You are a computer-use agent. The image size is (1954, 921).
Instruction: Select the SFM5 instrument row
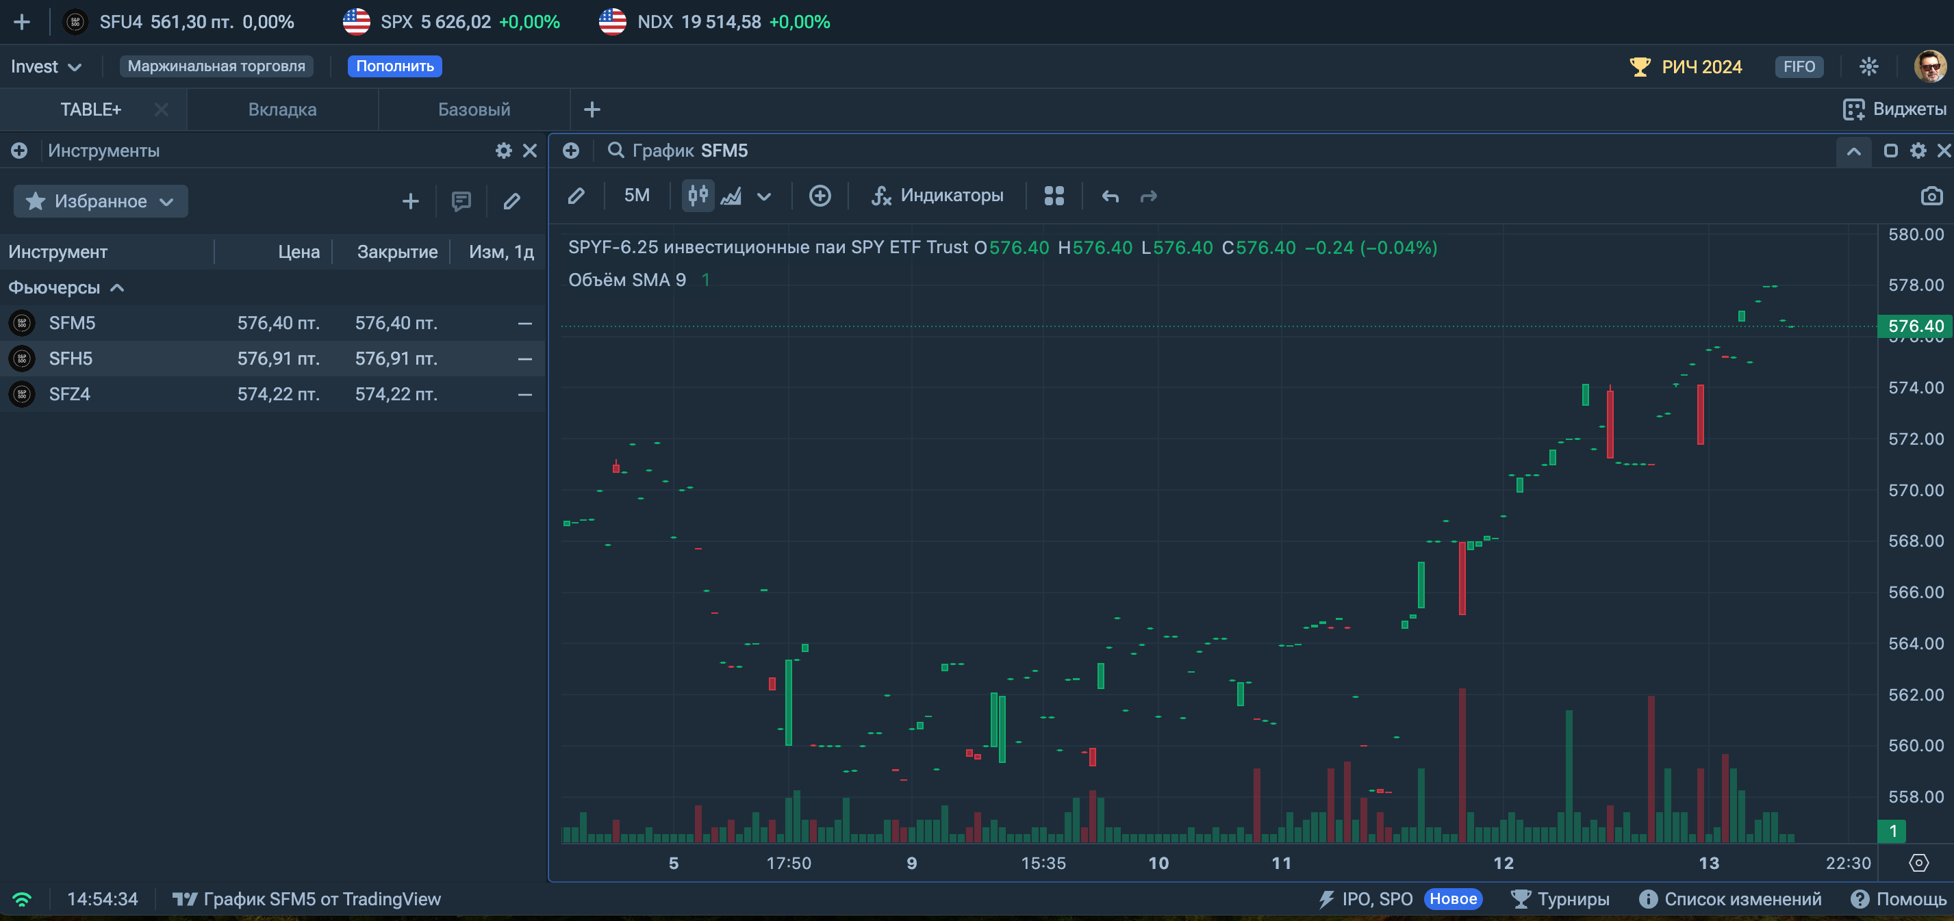click(x=272, y=323)
